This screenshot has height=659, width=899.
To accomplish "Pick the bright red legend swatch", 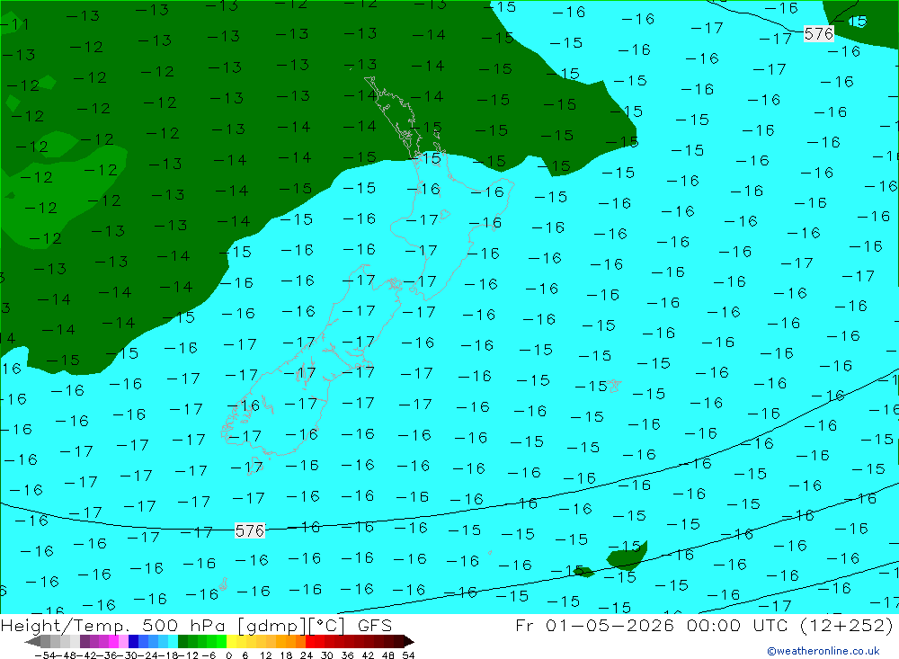I will (x=310, y=641).
